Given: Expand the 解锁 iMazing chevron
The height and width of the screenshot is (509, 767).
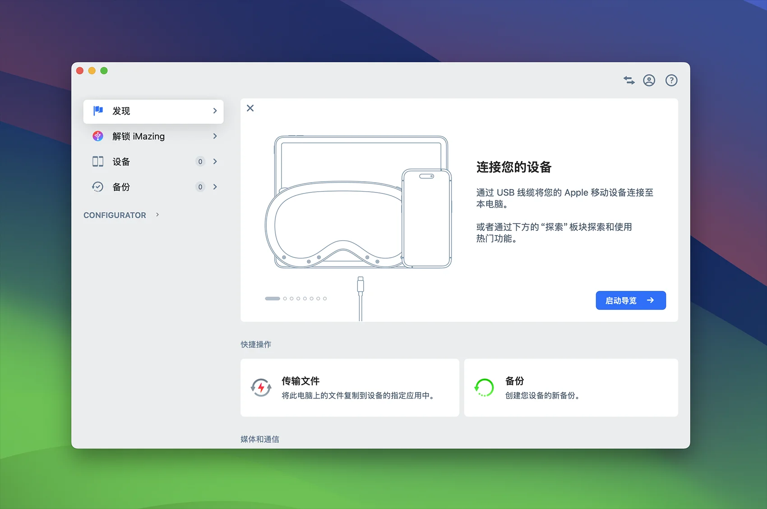Looking at the screenshot, I should [x=215, y=136].
